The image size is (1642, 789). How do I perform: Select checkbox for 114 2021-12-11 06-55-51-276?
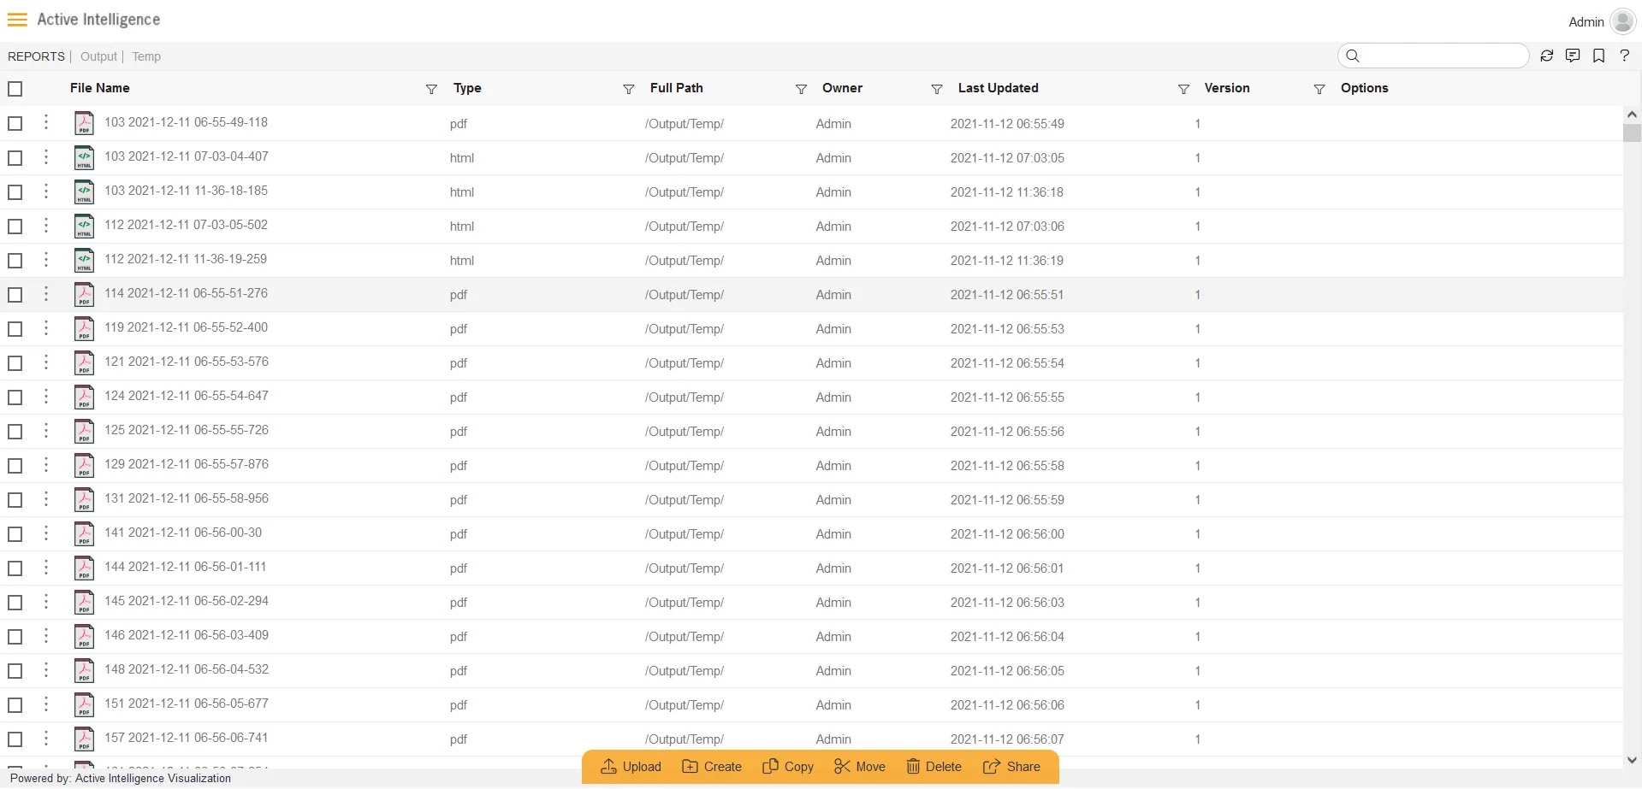pos(15,294)
